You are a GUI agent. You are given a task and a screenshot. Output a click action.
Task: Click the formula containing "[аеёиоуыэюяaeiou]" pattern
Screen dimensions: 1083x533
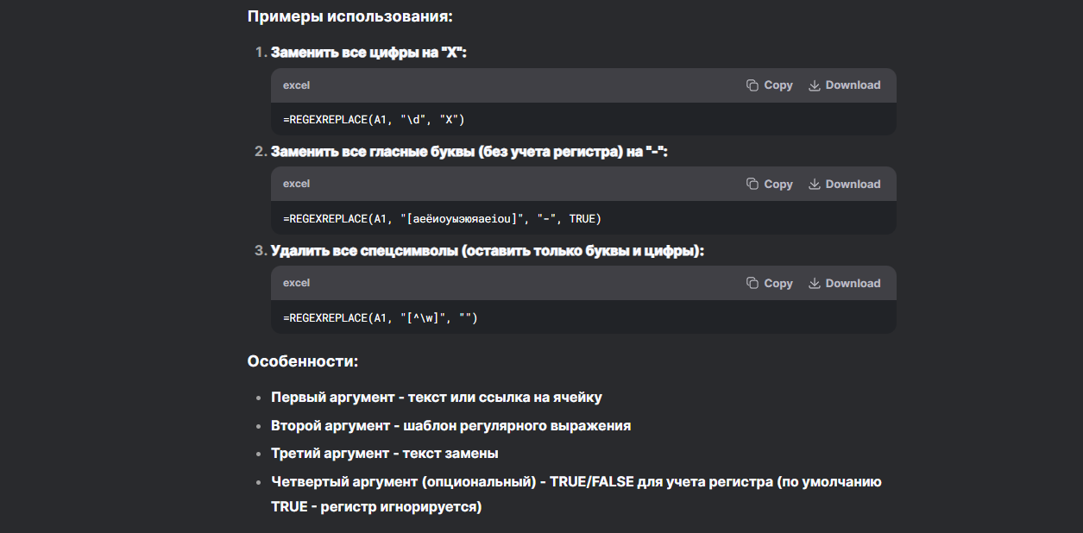442,219
